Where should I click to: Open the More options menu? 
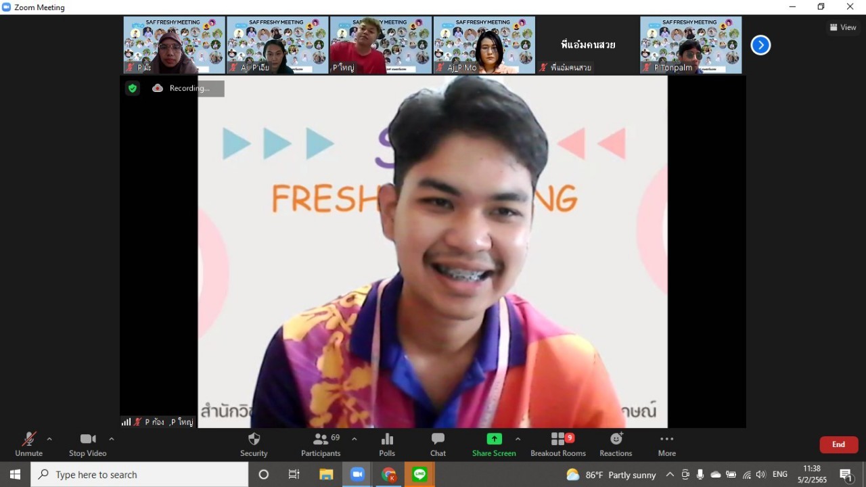click(666, 444)
